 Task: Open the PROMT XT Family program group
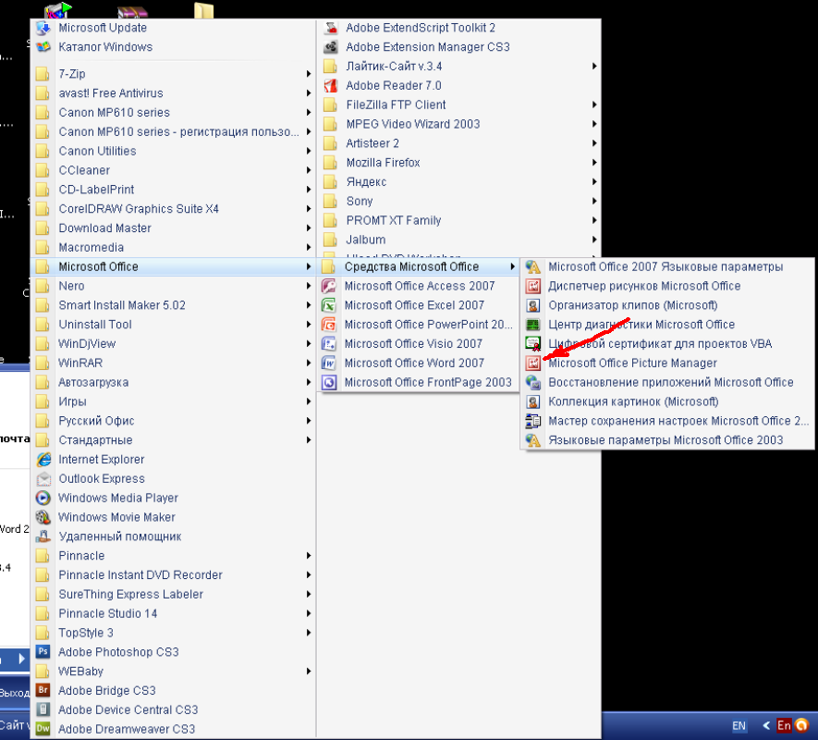(458, 220)
